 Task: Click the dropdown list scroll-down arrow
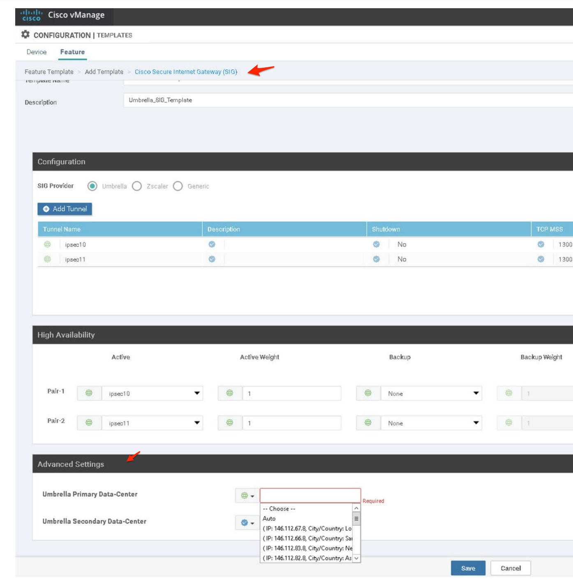pyautogui.click(x=356, y=558)
